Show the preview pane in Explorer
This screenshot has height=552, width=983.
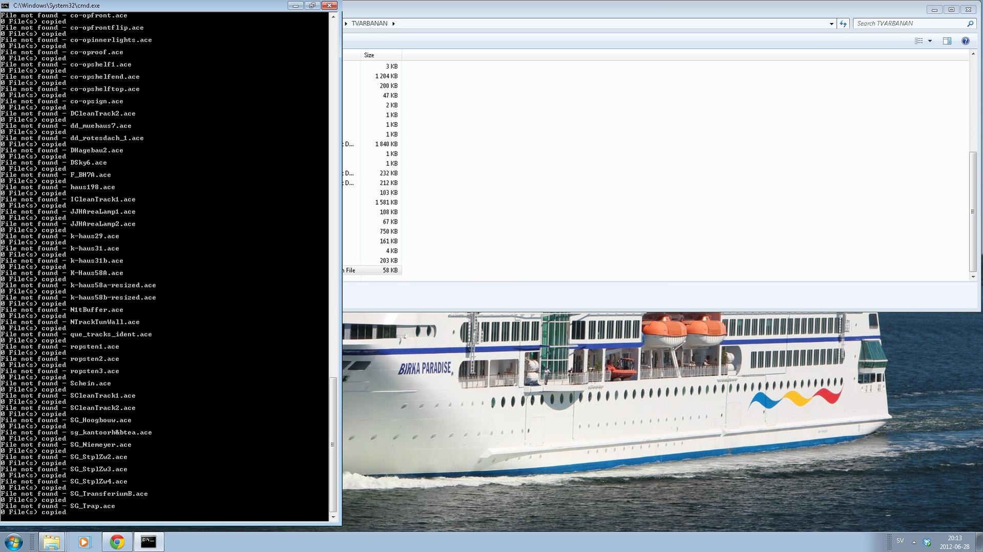tap(947, 41)
